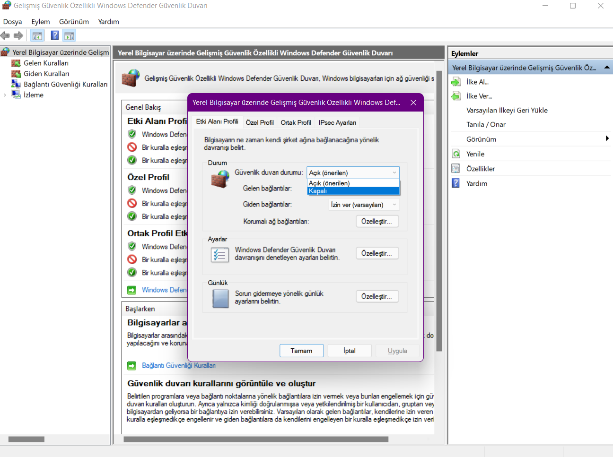Image resolution: width=613 pixels, height=457 pixels.
Task: Go forward with the toolbar forward arrow
Action: [x=18, y=35]
